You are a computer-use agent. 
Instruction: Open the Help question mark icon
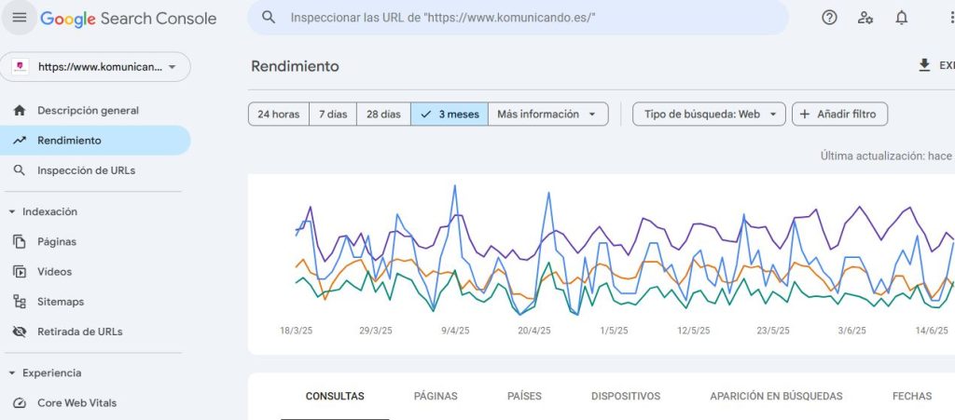point(829,18)
